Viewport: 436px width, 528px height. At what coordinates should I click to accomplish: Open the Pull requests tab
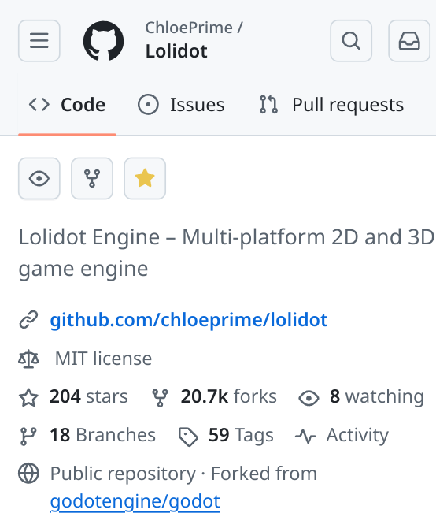331,105
